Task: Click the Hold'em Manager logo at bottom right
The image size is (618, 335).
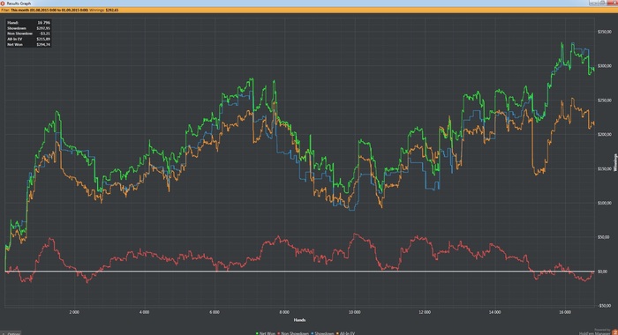Action: pyautogui.click(x=614, y=332)
